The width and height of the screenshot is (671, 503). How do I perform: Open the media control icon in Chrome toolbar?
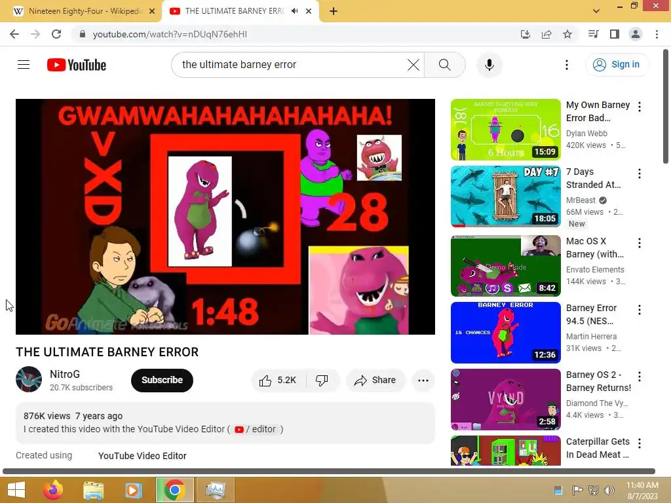point(594,34)
